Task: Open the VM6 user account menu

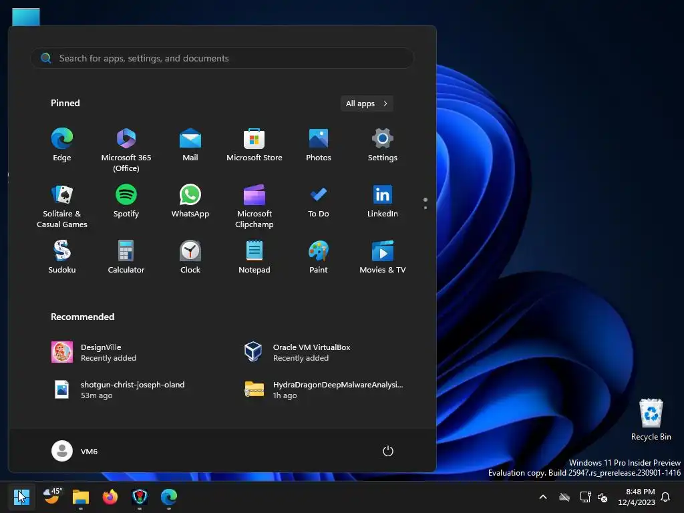Action: point(75,451)
